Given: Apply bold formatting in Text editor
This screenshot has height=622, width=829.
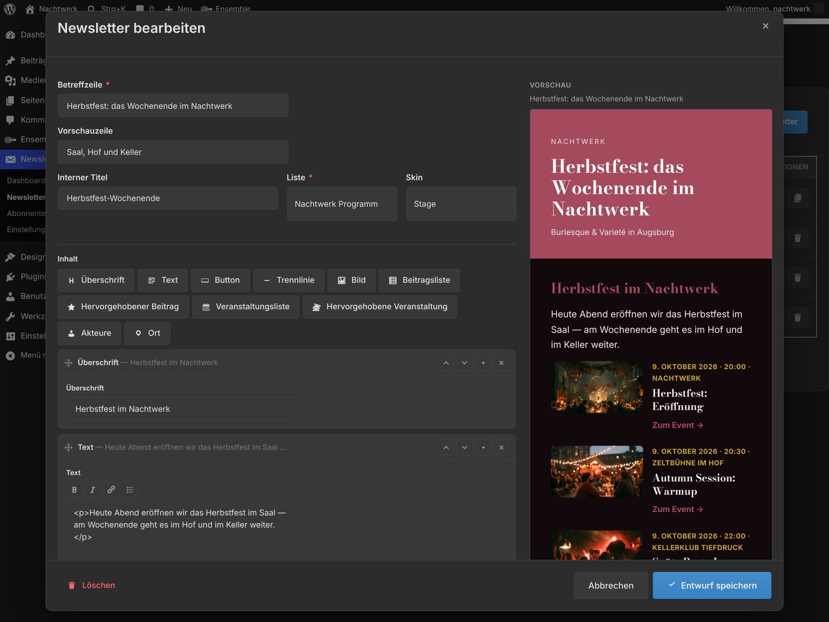Looking at the screenshot, I should click(74, 490).
